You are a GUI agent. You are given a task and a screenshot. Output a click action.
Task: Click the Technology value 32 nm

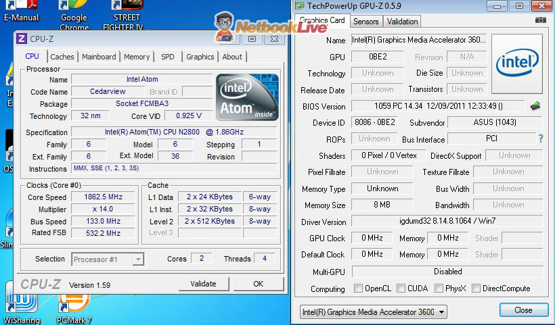click(90, 116)
